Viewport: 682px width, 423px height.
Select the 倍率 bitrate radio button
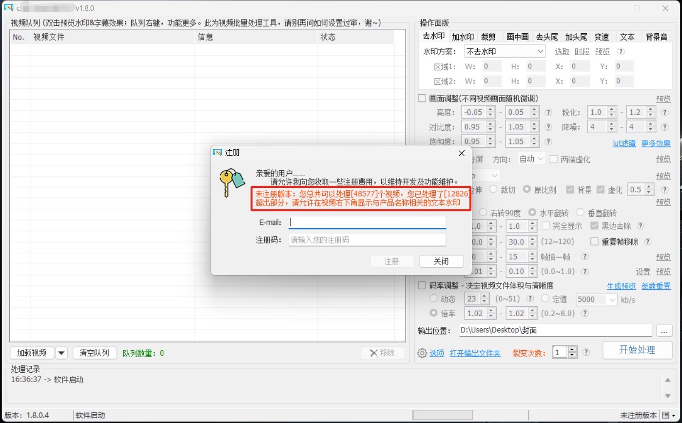click(433, 313)
